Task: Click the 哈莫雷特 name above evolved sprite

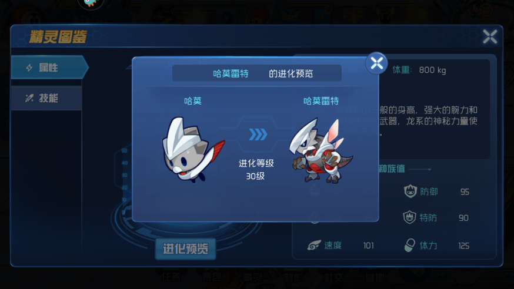Action: pos(321,101)
